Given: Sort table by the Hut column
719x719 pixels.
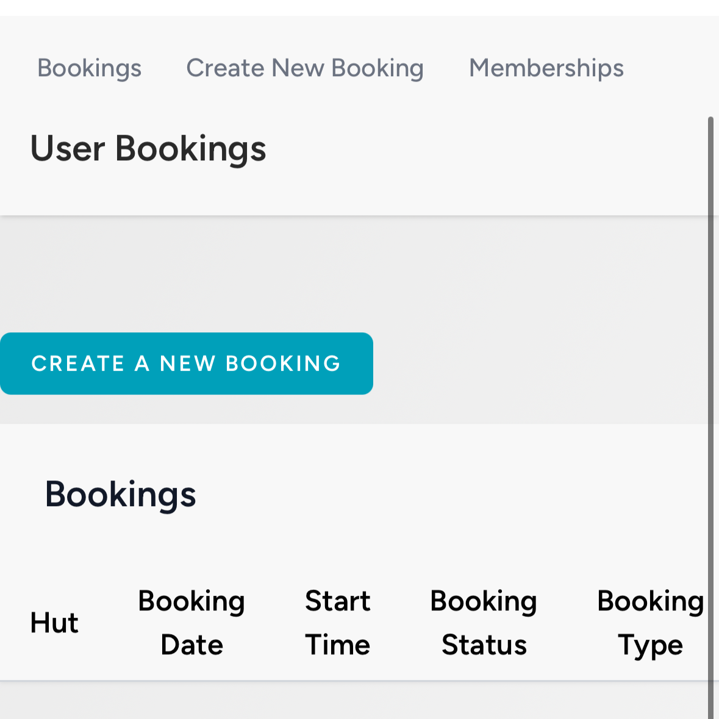Looking at the screenshot, I should click(54, 623).
